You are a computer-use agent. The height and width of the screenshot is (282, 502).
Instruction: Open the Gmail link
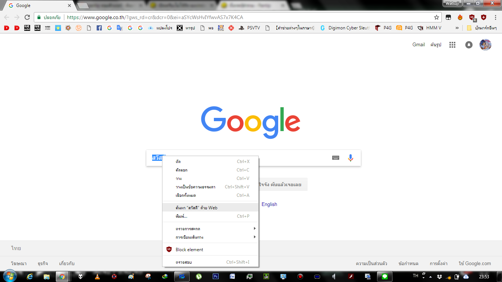pos(419,45)
